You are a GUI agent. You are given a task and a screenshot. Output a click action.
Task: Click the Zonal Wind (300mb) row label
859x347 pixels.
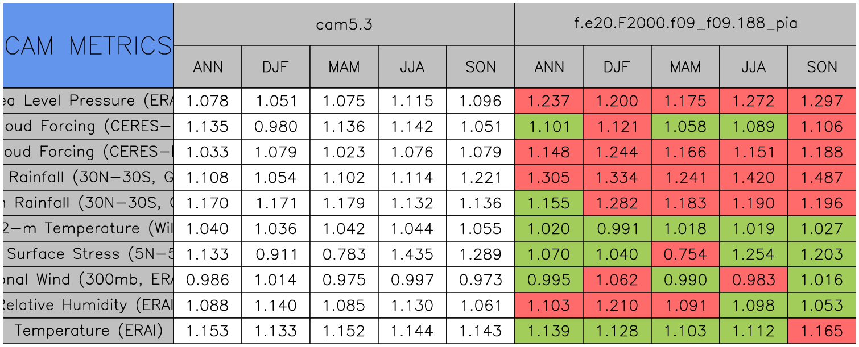point(88,279)
